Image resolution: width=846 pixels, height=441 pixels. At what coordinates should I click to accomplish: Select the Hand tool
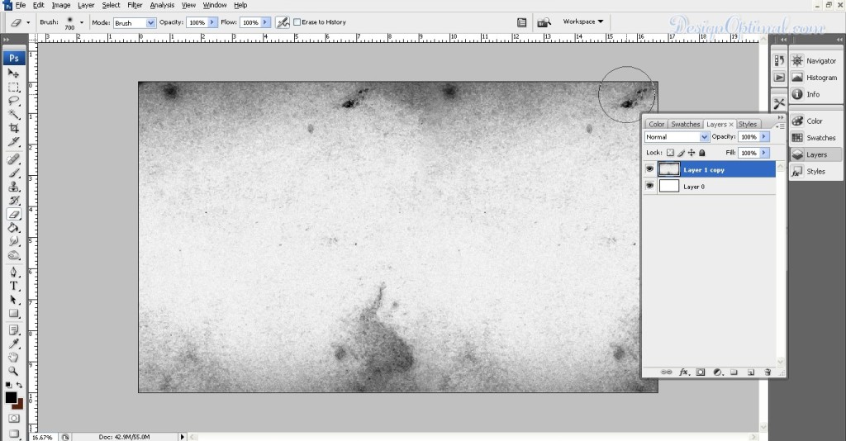pyautogui.click(x=13, y=358)
